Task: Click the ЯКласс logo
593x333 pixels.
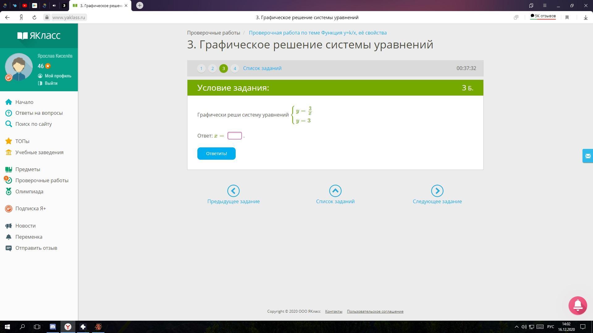Action: (39, 36)
